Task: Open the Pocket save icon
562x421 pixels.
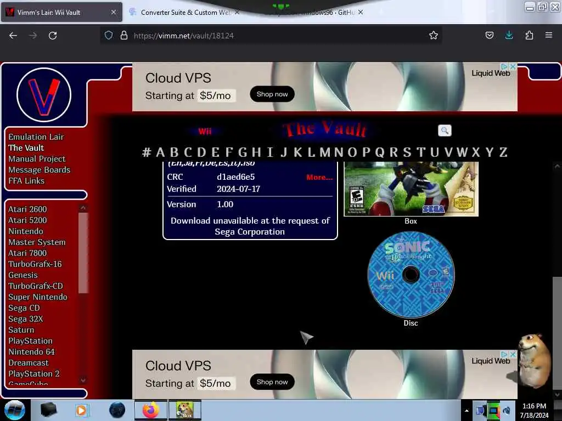Action: click(x=489, y=35)
